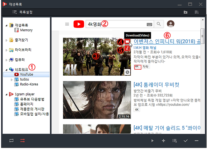This screenshot has height=149, width=208.
Task: Collapse the 1gram player node
Action: [x=6, y=94]
